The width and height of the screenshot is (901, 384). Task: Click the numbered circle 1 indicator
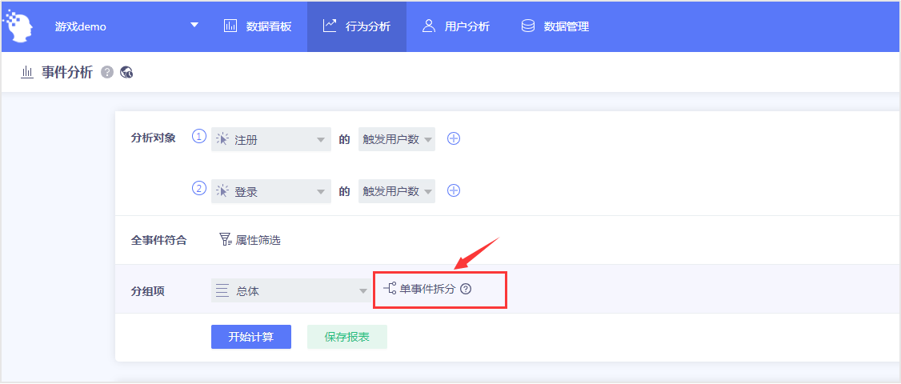[x=198, y=137]
